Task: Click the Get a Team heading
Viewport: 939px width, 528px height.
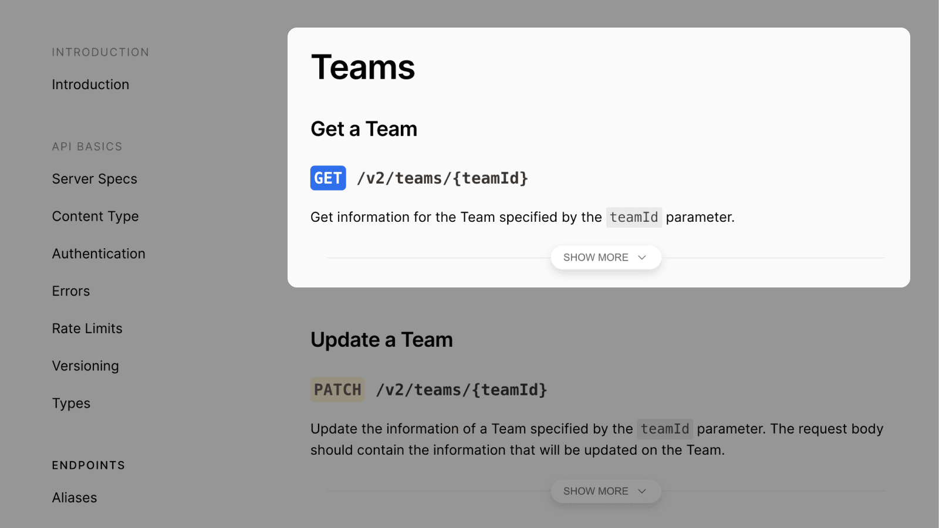Action: pyautogui.click(x=364, y=129)
